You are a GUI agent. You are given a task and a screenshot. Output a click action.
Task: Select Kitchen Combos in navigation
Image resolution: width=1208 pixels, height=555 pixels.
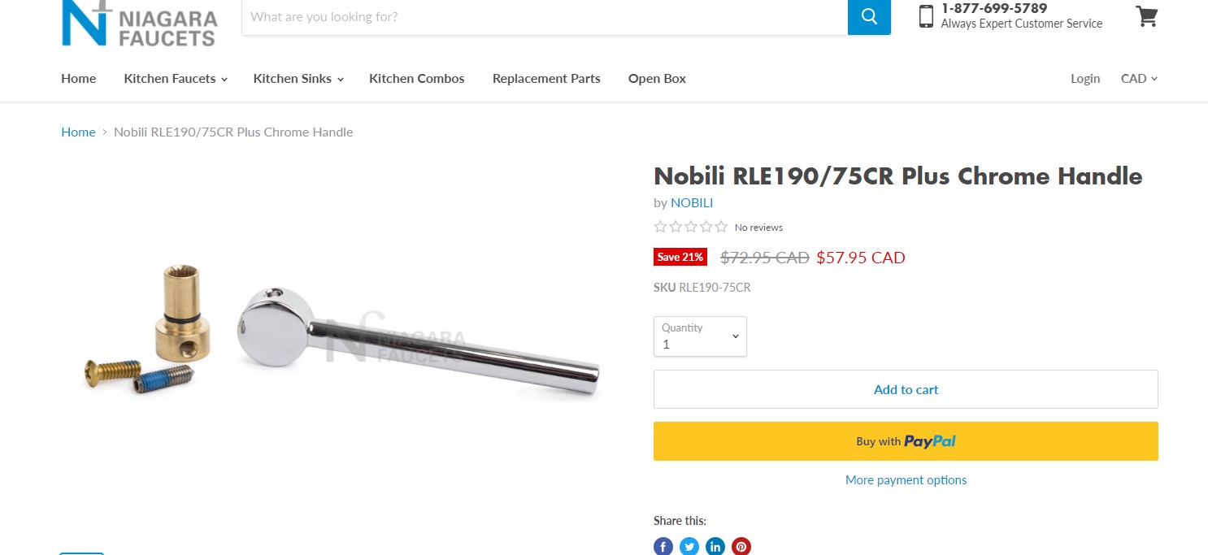pos(417,79)
